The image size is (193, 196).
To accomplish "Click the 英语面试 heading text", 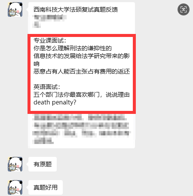I will (x=47, y=87).
